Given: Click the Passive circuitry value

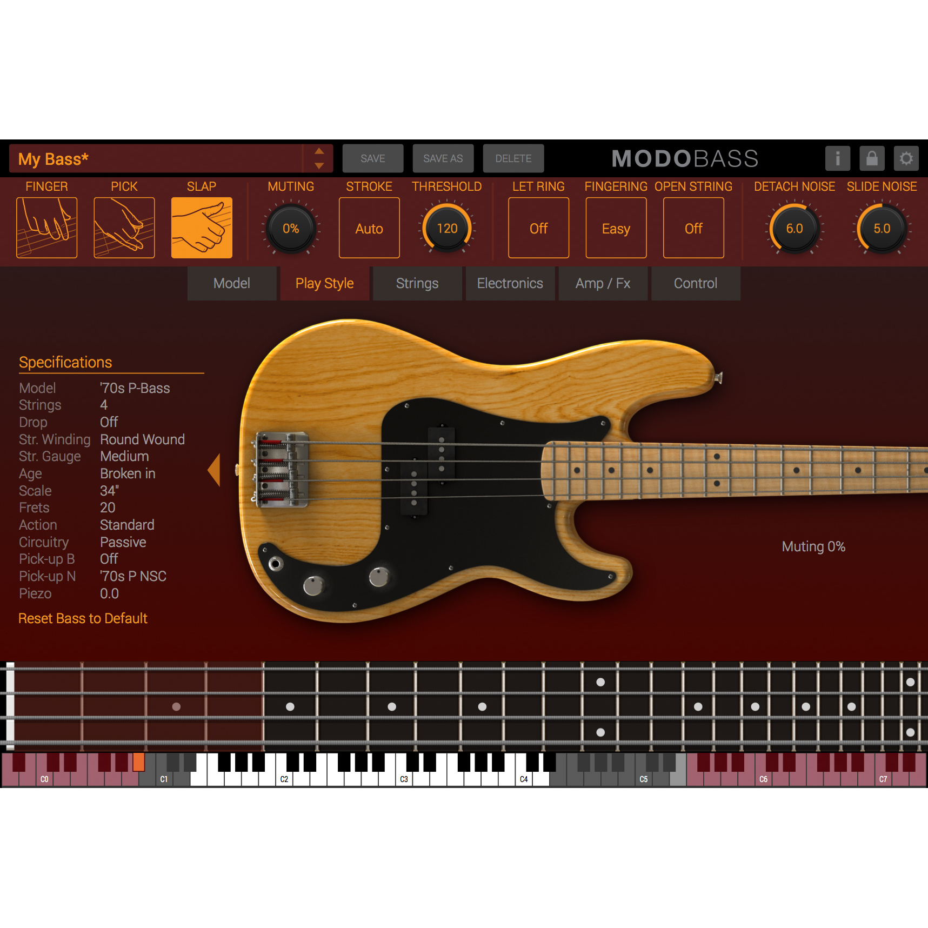Looking at the screenshot, I should pyautogui.click(x=123, y=542).
